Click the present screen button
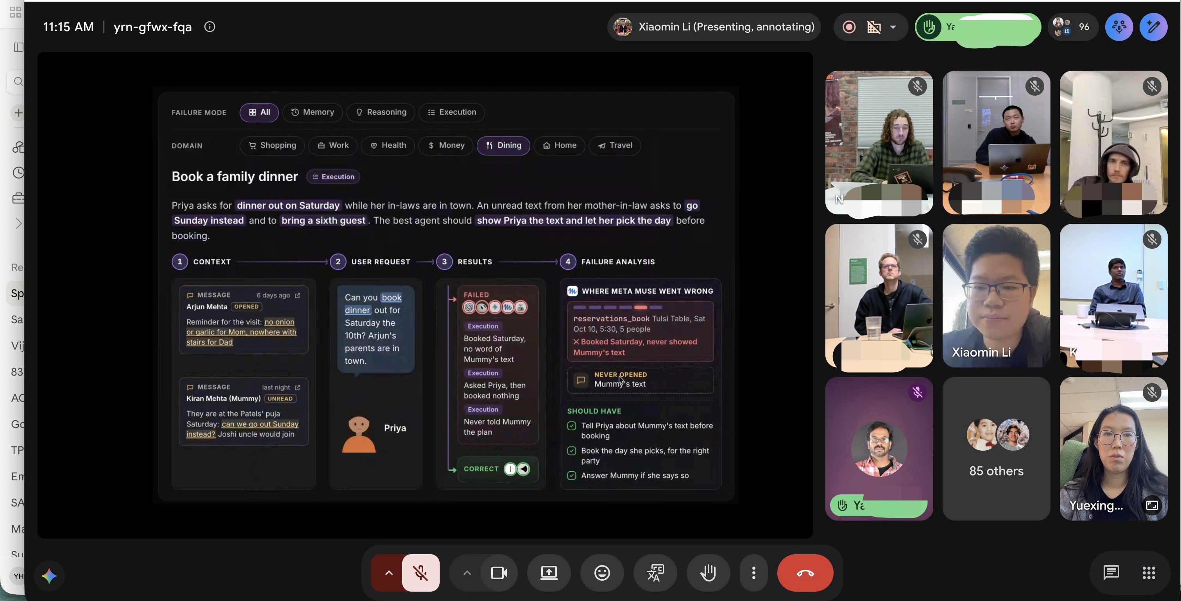Viewport: 1181px width, 601px height. 549,572
